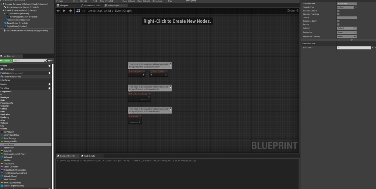Image resolution: width=376 pixels, height=189 pixels.
Task: Click the plus icon beside Functions section
Action: click(49, 73)
